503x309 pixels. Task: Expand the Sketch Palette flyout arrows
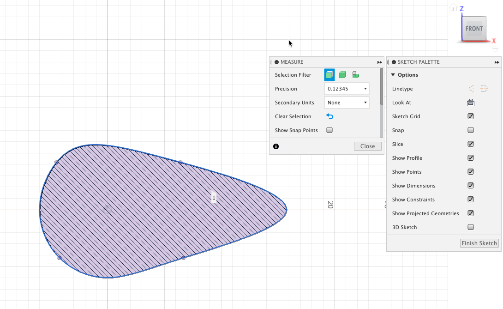click(x=497, y=62)
